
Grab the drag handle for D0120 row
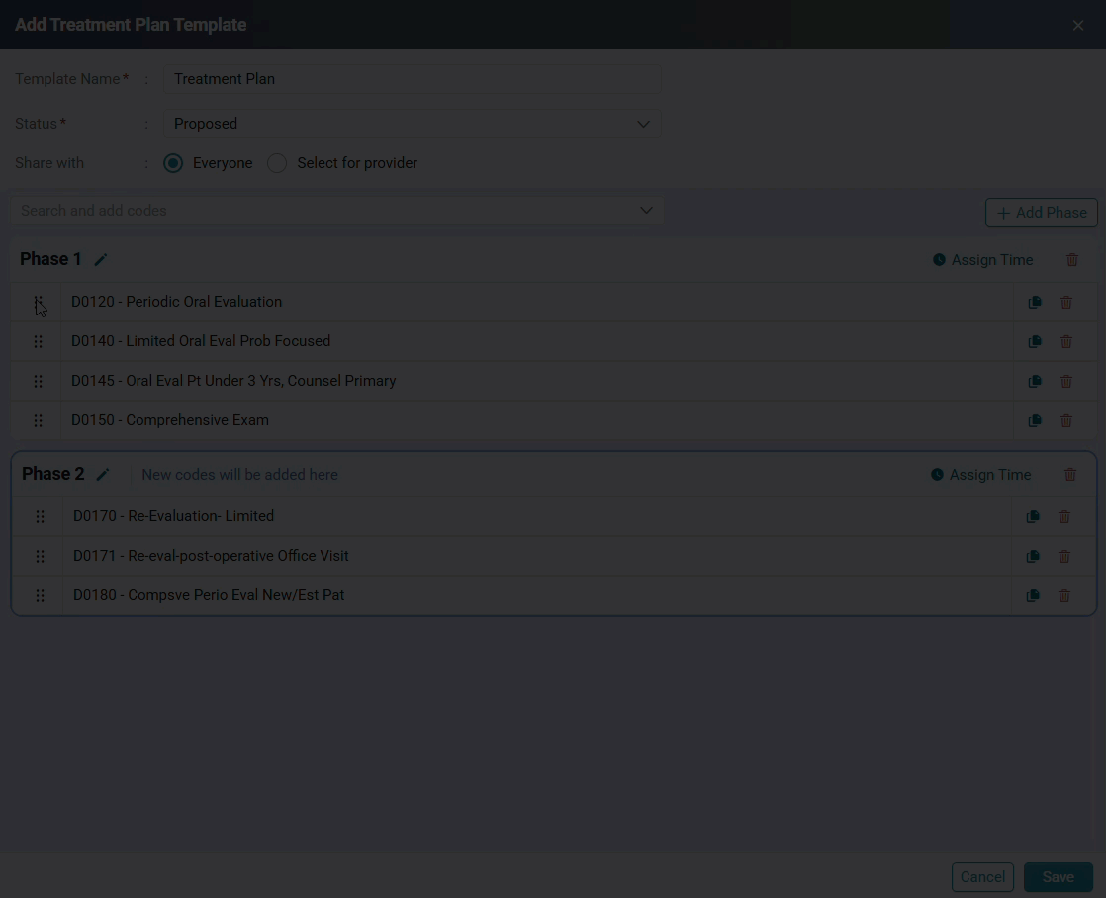pyautogui.click(x=39, y=302)
